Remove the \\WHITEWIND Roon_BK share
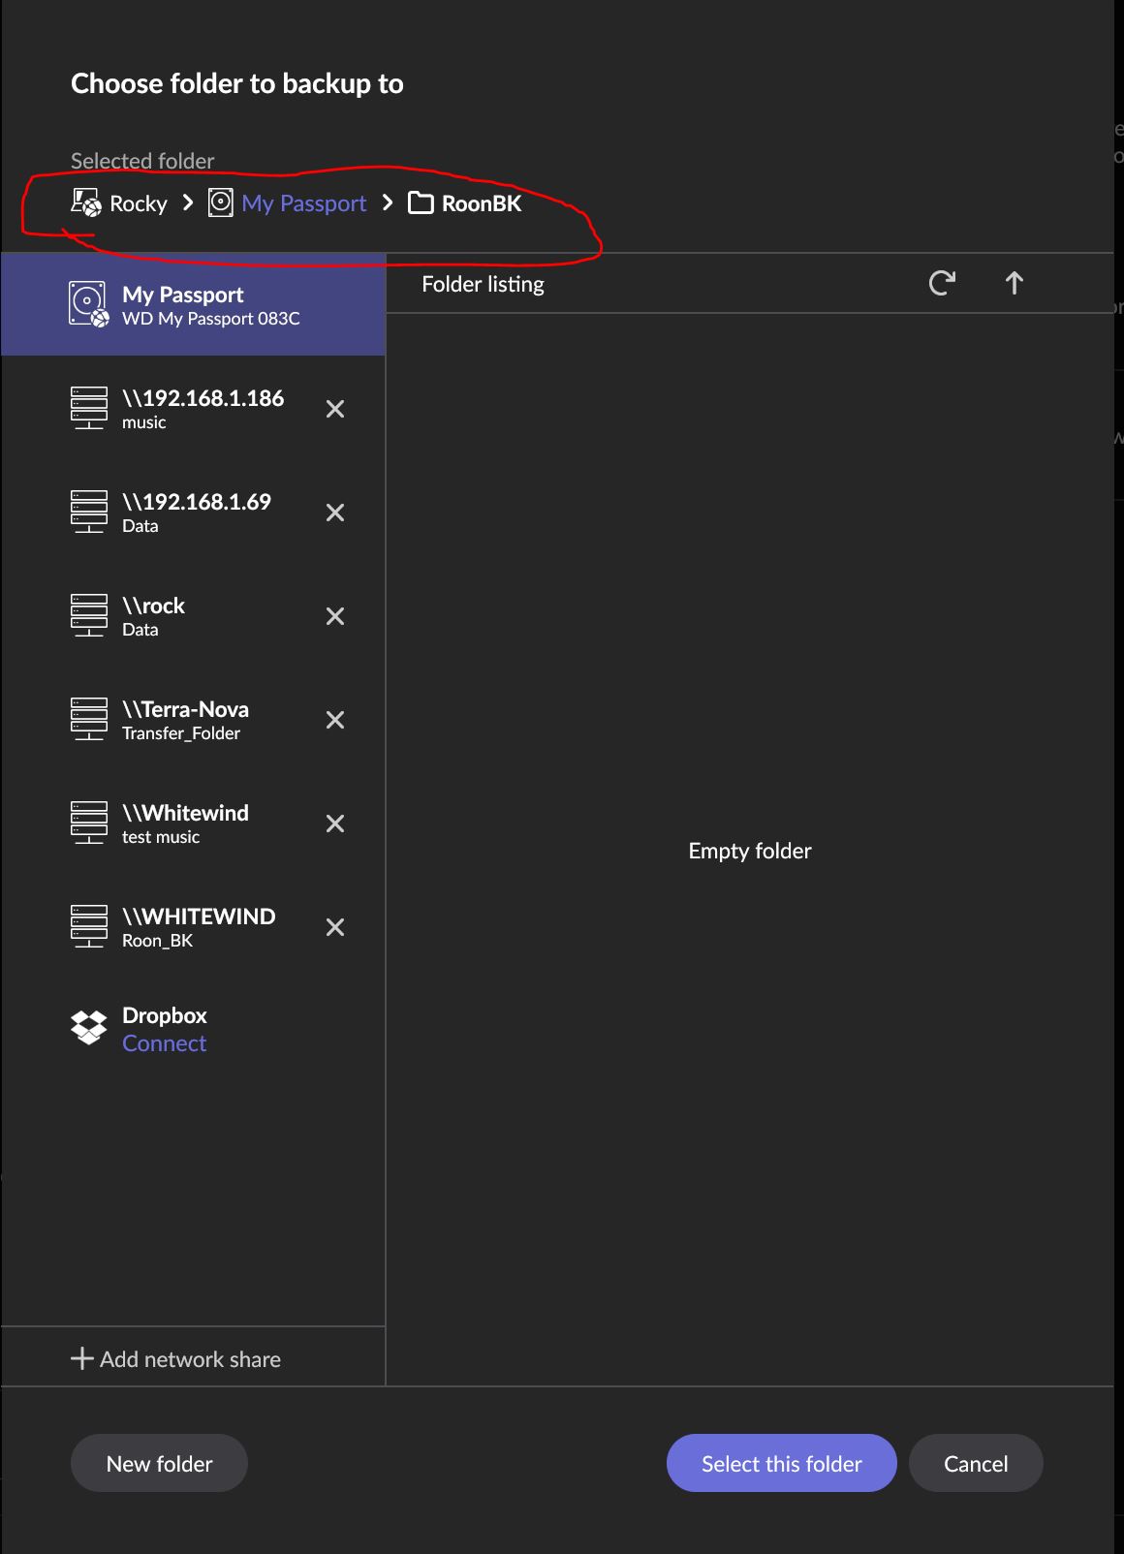Viewport: 1124px width, 1554px height. [x=335, y=928]
